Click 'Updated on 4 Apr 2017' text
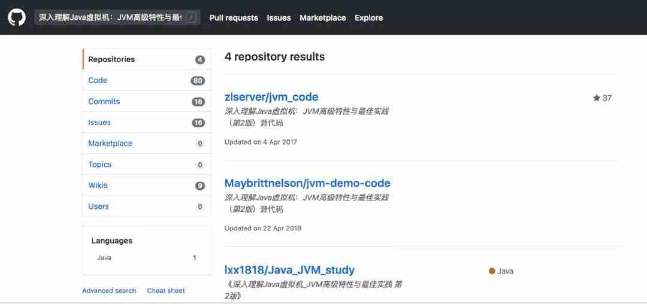This screenshot has width=647, height=304. pyautogui.click(x=261, y=142)
